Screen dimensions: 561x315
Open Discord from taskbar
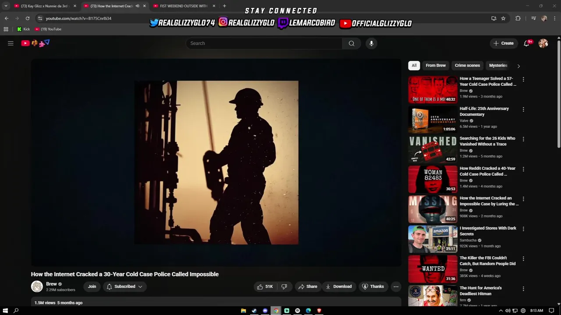click(265, 311)
